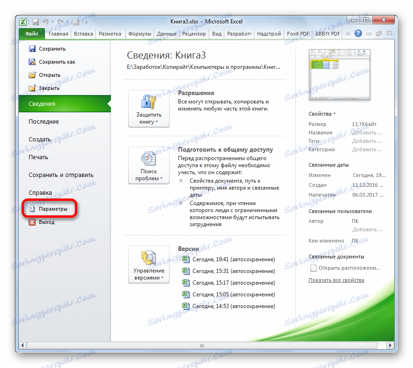The height and width of the screenshot is (368, 413).
Task: Open autosave version Сегодня, 15:17
Action: [229, 283]
